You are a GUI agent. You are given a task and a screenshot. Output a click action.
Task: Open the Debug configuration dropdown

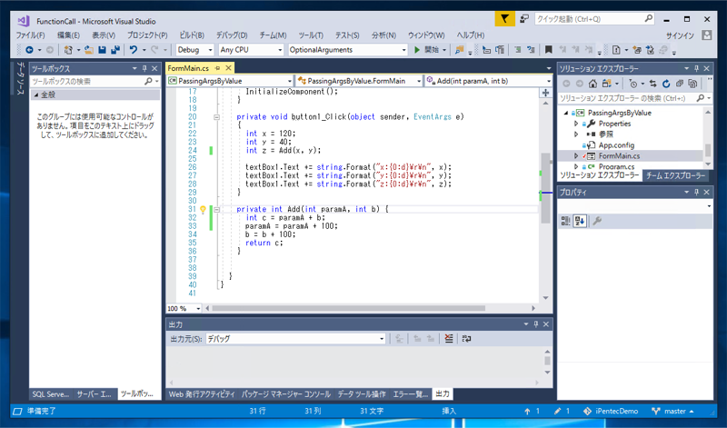click(x=194, y=50)
